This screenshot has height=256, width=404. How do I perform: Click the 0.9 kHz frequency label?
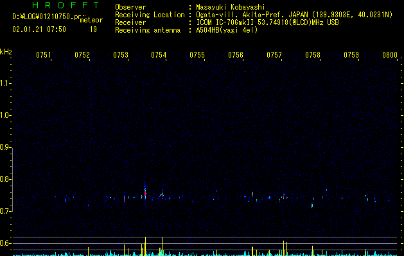(6, 147)
